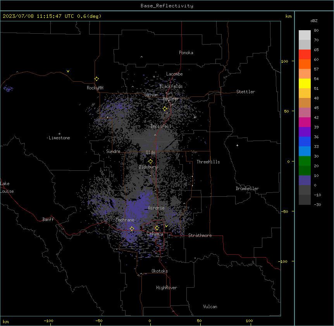
Task: Click the Banff label
Action: 48,220
